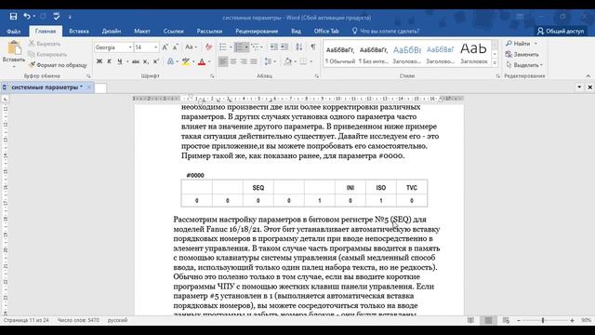The height and width of the screenshot is (335, 595).
Task: Open the Georgia font name dropdown
Action: coord(130,47)
